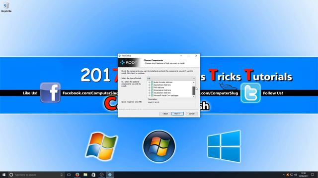The width and height of the screenshot is (318, 178).
Task: Expand the Audio Encoder Add-ons tree node
Action: click(149, 83)
